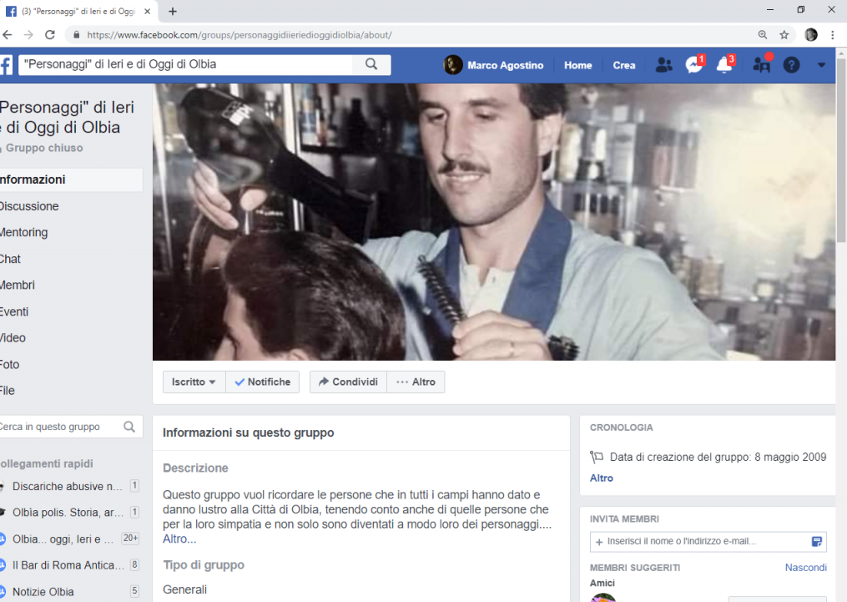Click the Facebook search magnifier button
Image resolution: width=847 pixels, height=602 pixels.
coord(371,65)
